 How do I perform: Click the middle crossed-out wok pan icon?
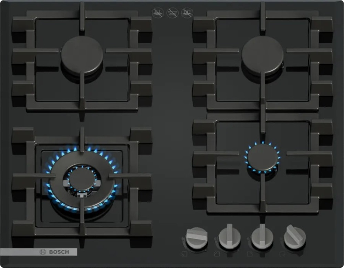point(172,13)
